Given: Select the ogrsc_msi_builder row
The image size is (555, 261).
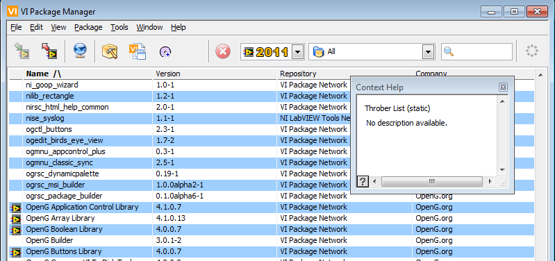Looking at the screenshot, I should [x=272, y=185].
